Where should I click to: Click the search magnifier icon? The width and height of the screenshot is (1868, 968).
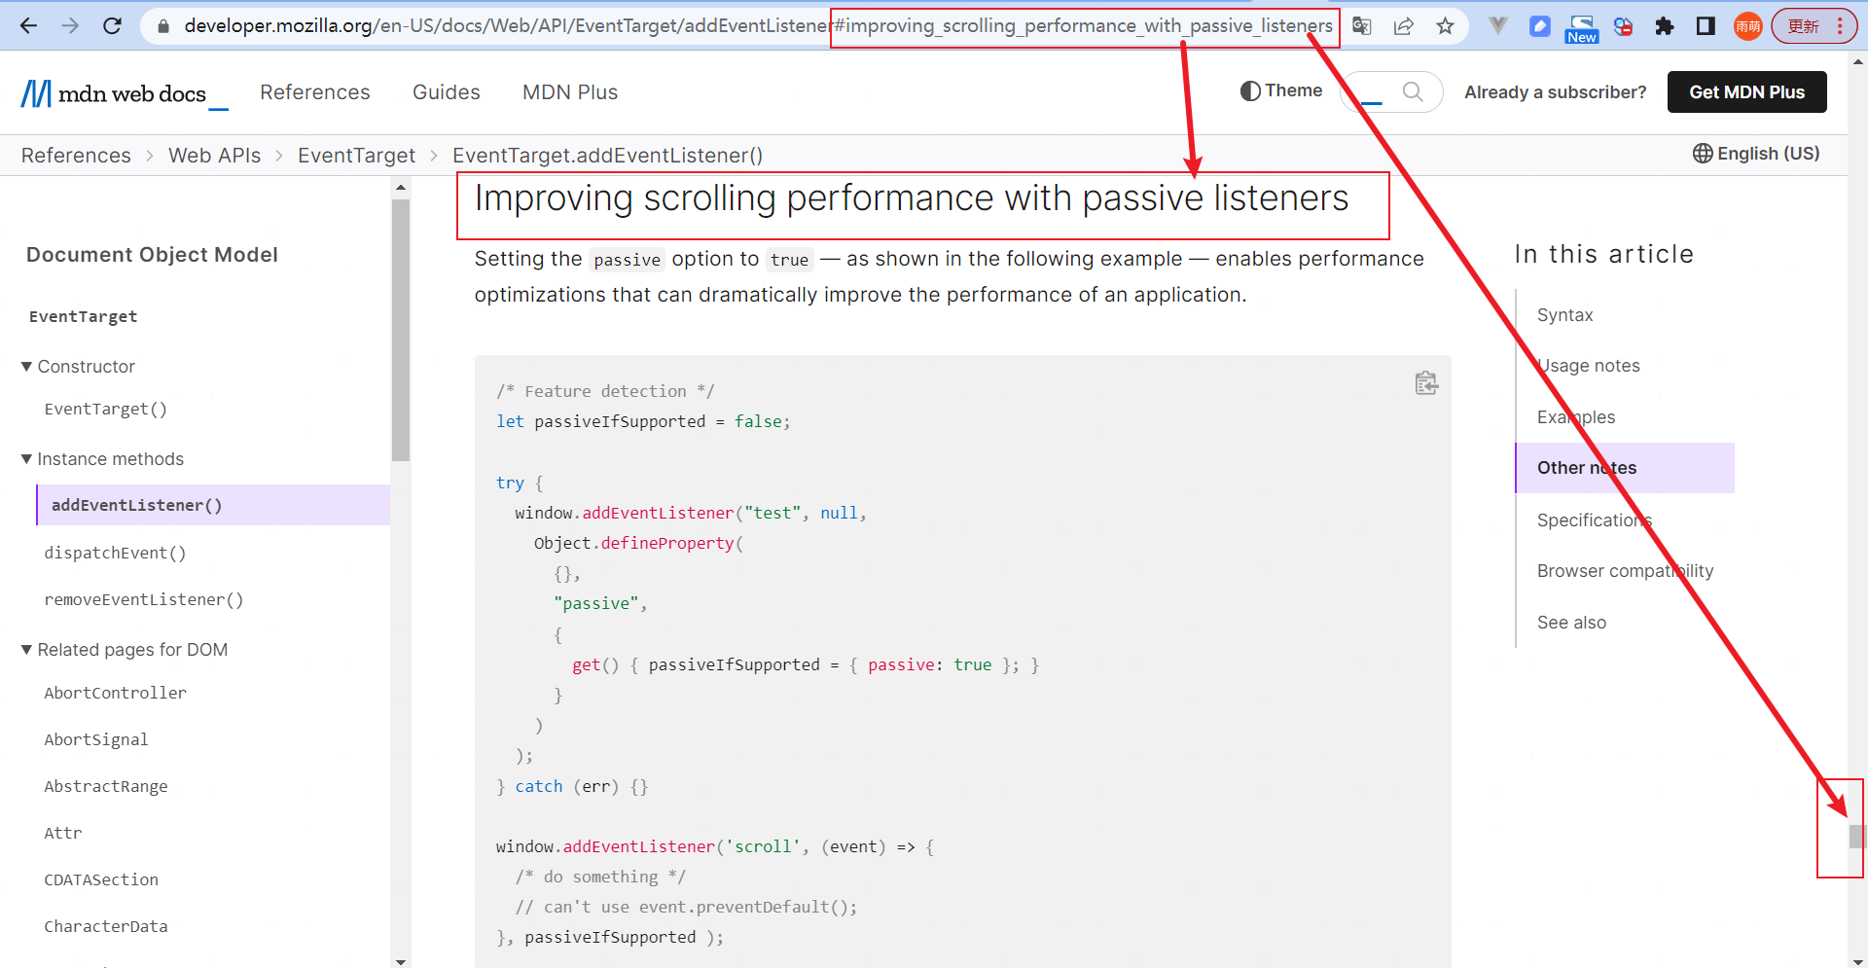pyautogui.click(x=1413, y=91)
